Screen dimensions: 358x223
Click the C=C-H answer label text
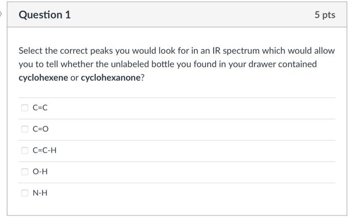point(44,150)
